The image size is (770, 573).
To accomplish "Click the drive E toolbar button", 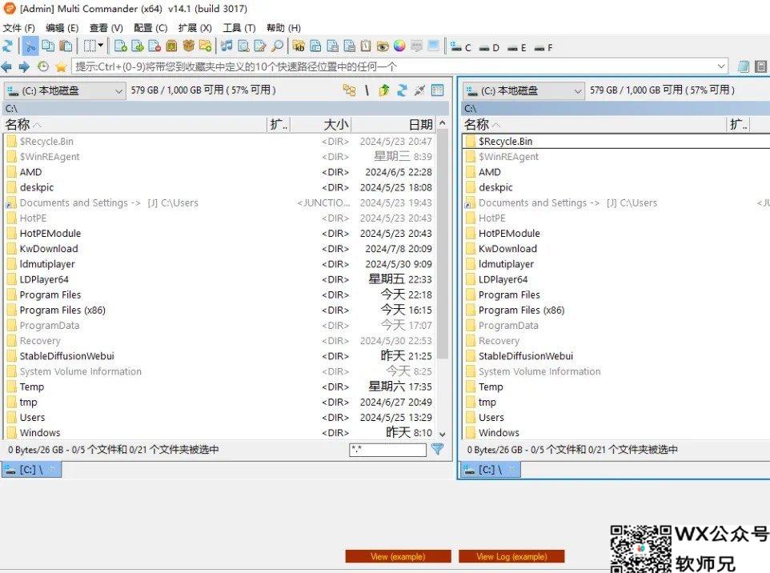I will pos(516,47).
